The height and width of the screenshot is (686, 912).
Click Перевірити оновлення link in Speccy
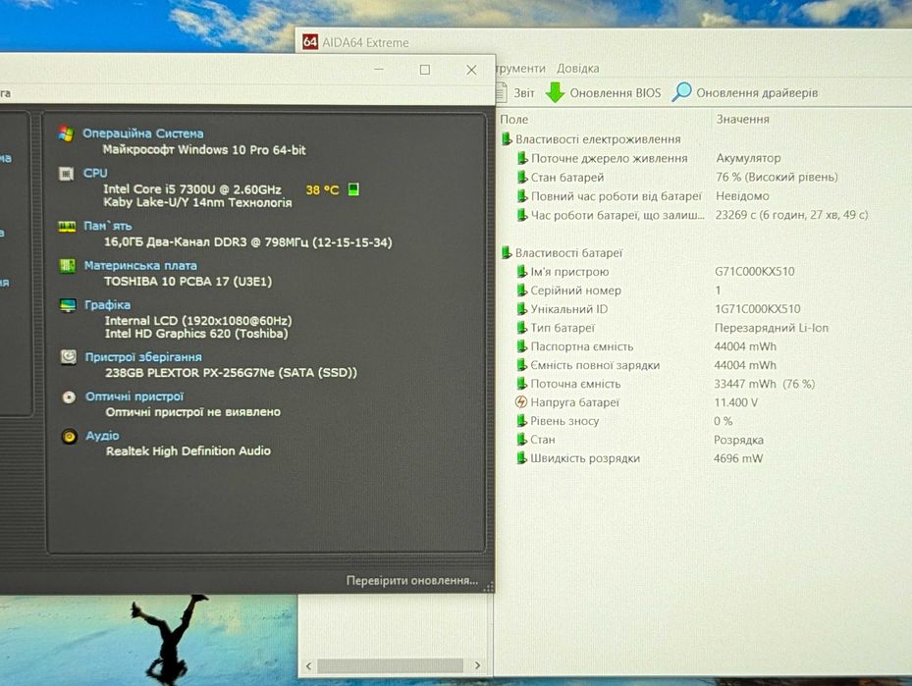(x=411, y=580)
